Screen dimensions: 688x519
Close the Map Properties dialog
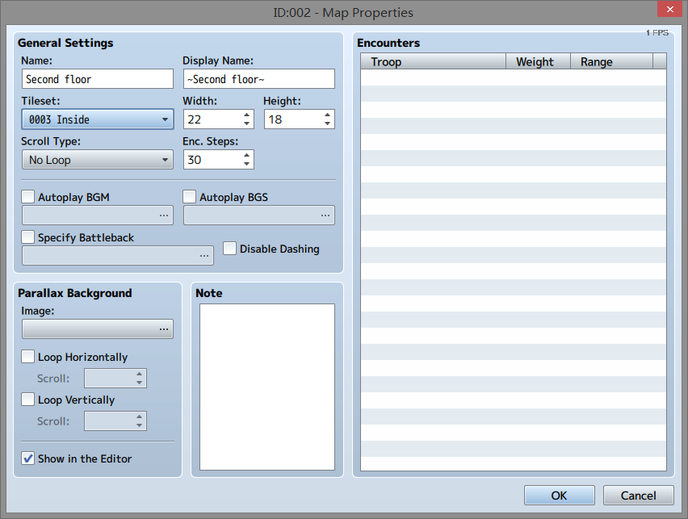click(669, 9)
